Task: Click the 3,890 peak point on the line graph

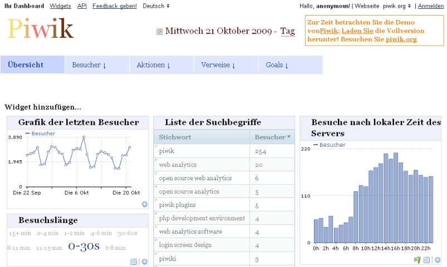Action: 84,137
